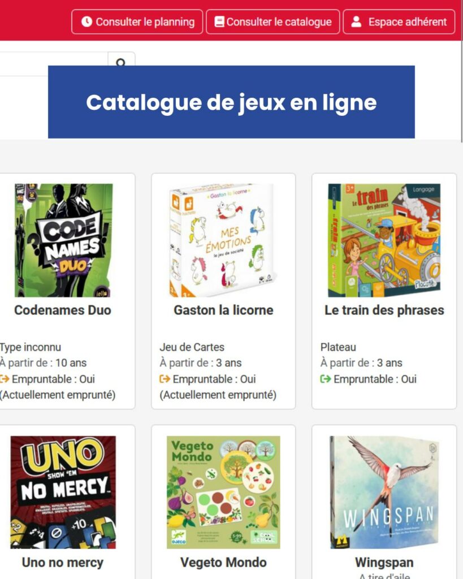Click the Catalogue de jeux en ligne banner
The height and width of the screenshot is (579, 463).
(x=231, y=102)
